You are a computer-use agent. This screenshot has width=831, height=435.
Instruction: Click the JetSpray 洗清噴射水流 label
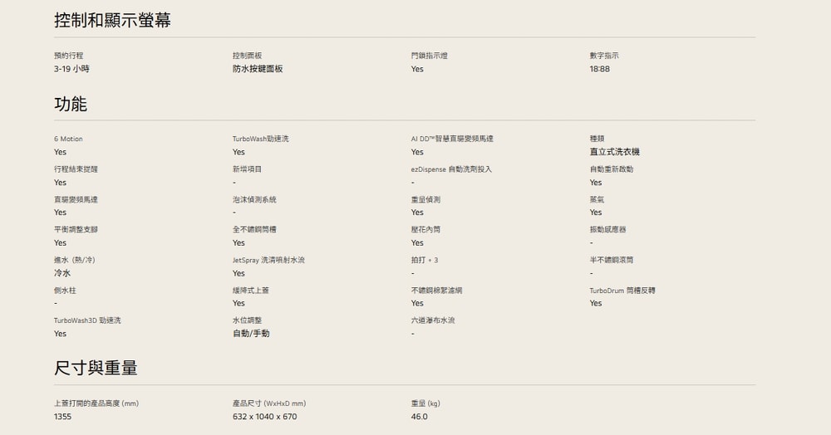click(x=268, y=260)
